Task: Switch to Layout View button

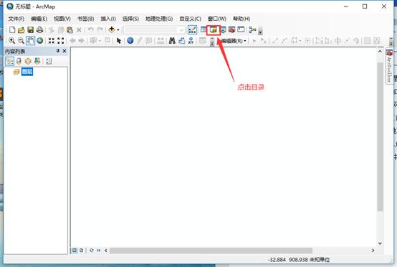Action: pos(81,250)
